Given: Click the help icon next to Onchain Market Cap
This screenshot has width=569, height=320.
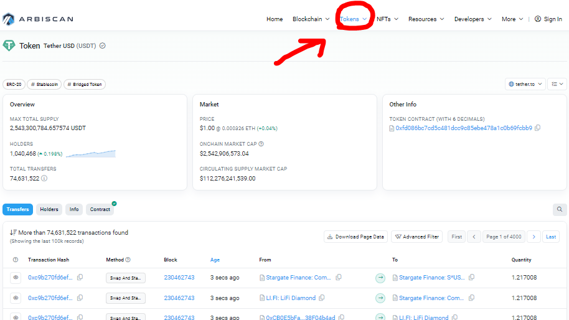Looking at the screenshot, I should (x=261, y=144).
